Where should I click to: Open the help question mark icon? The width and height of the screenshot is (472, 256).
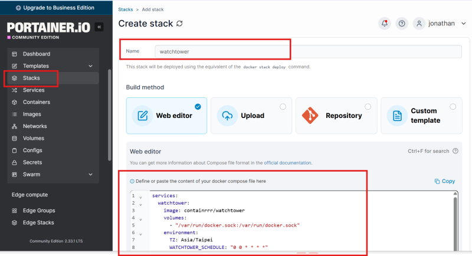(402, 24)
